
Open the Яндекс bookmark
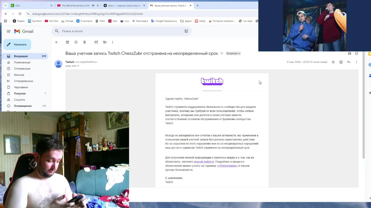(x=19, y=21)
